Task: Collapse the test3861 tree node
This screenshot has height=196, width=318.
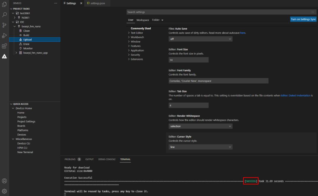Action: [x=13, y=13]
